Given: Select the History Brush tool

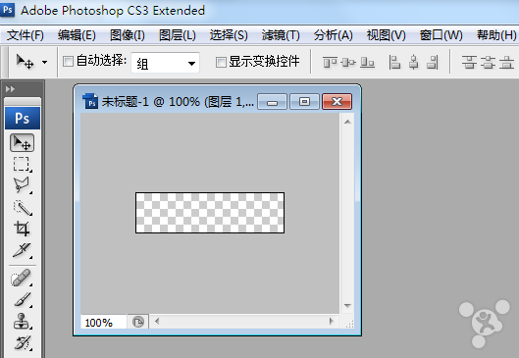Looking at the screenshot, I should 22,342.
